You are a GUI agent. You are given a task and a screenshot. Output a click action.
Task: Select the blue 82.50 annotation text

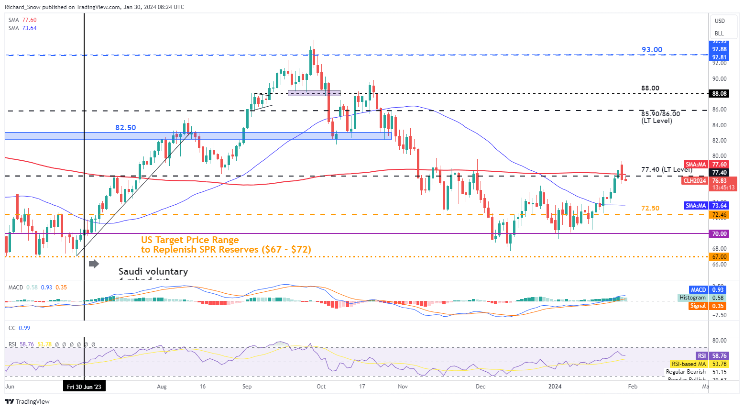pos(125,128)
